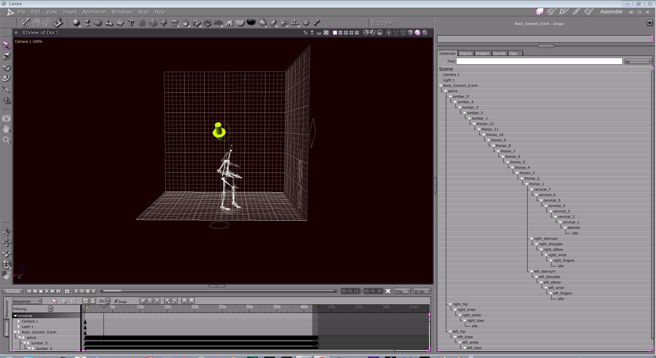656x358 pixels.
Task: Select the rotate tool in left toolbar
Action: pos(6,67)
